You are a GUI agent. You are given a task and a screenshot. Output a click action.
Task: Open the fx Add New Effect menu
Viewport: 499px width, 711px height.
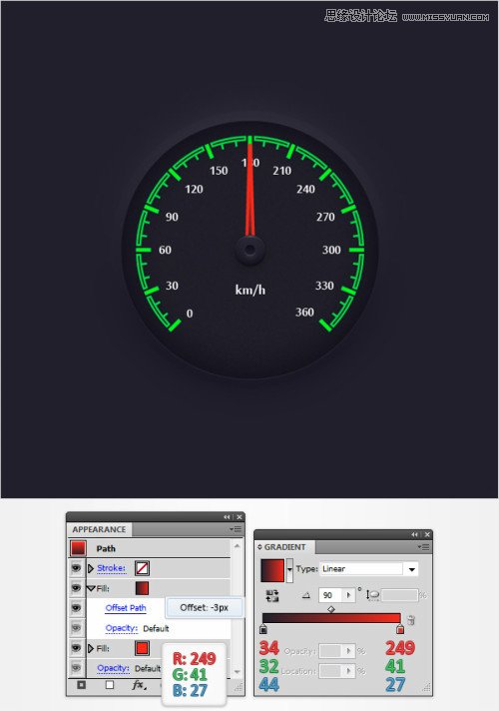pyautogui.click(x=139, y=685)
